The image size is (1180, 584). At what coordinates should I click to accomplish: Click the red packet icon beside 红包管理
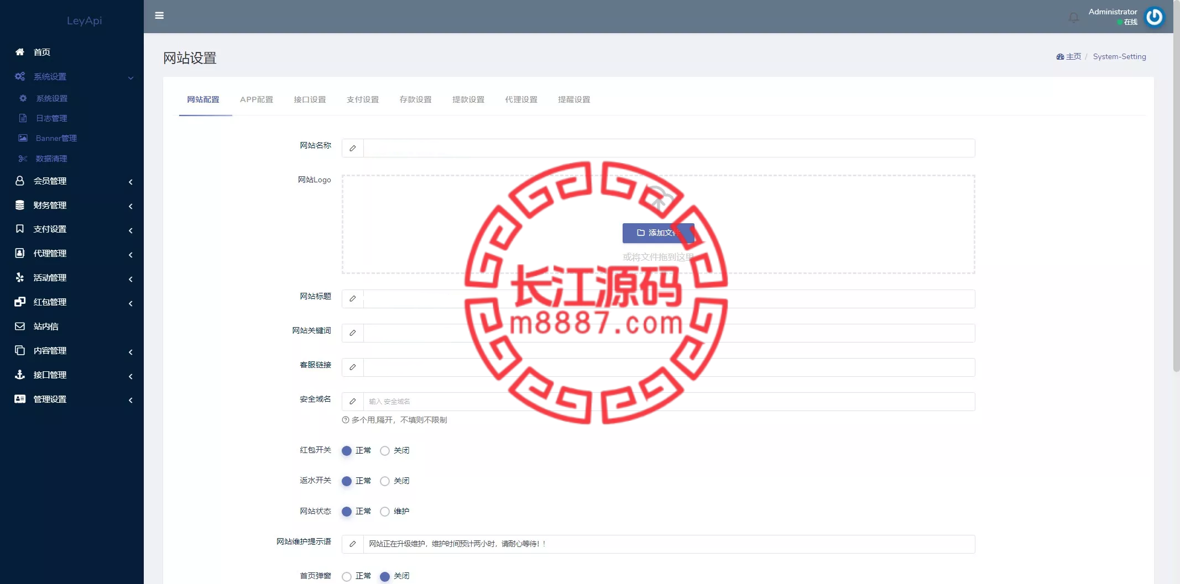point(20,302)
